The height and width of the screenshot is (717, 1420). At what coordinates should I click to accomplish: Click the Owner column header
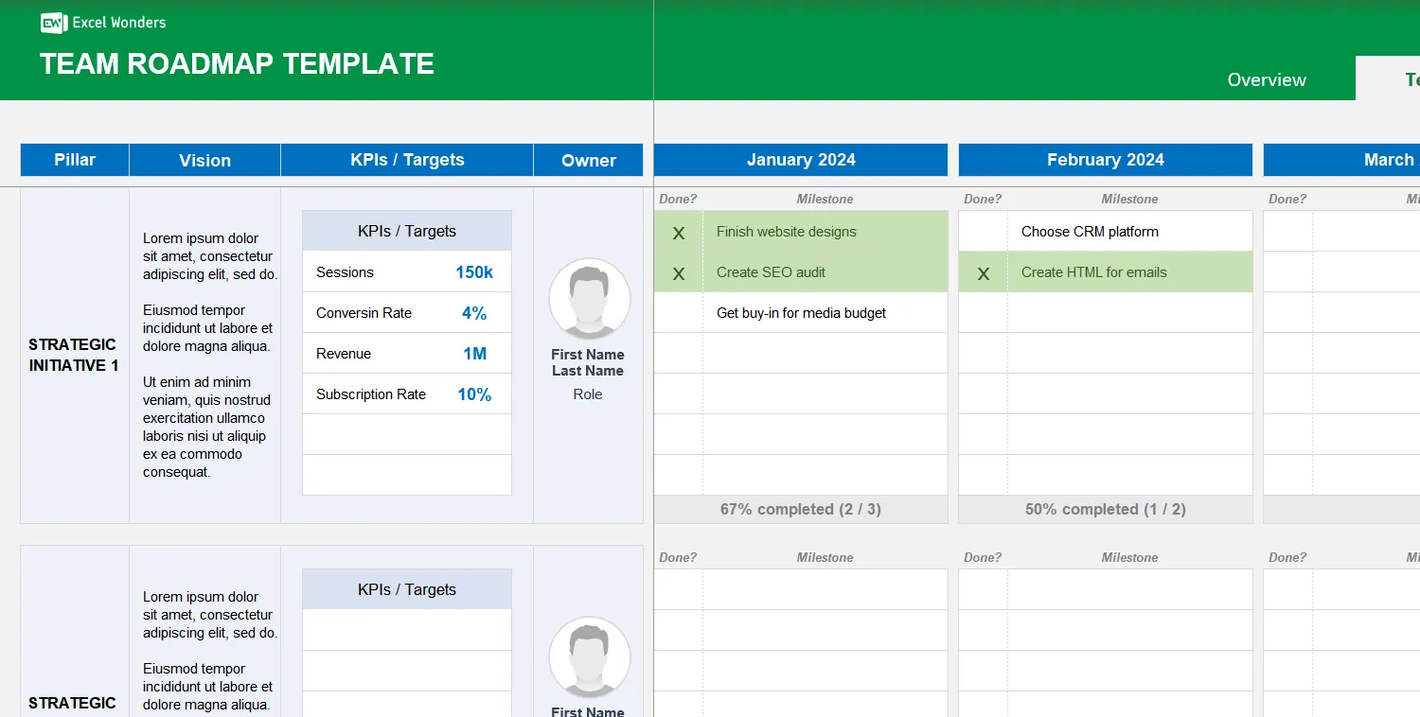coord(588,160)
